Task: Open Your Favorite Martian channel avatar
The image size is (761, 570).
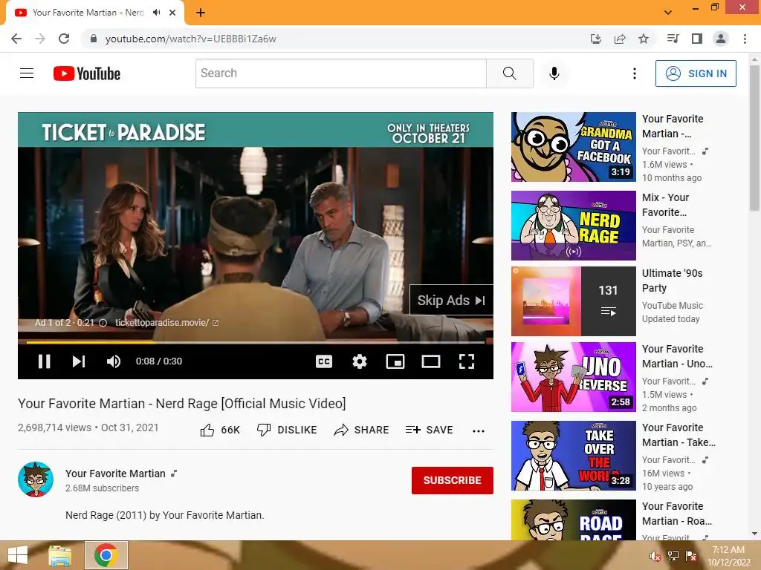Action: [x=36, y=479]
